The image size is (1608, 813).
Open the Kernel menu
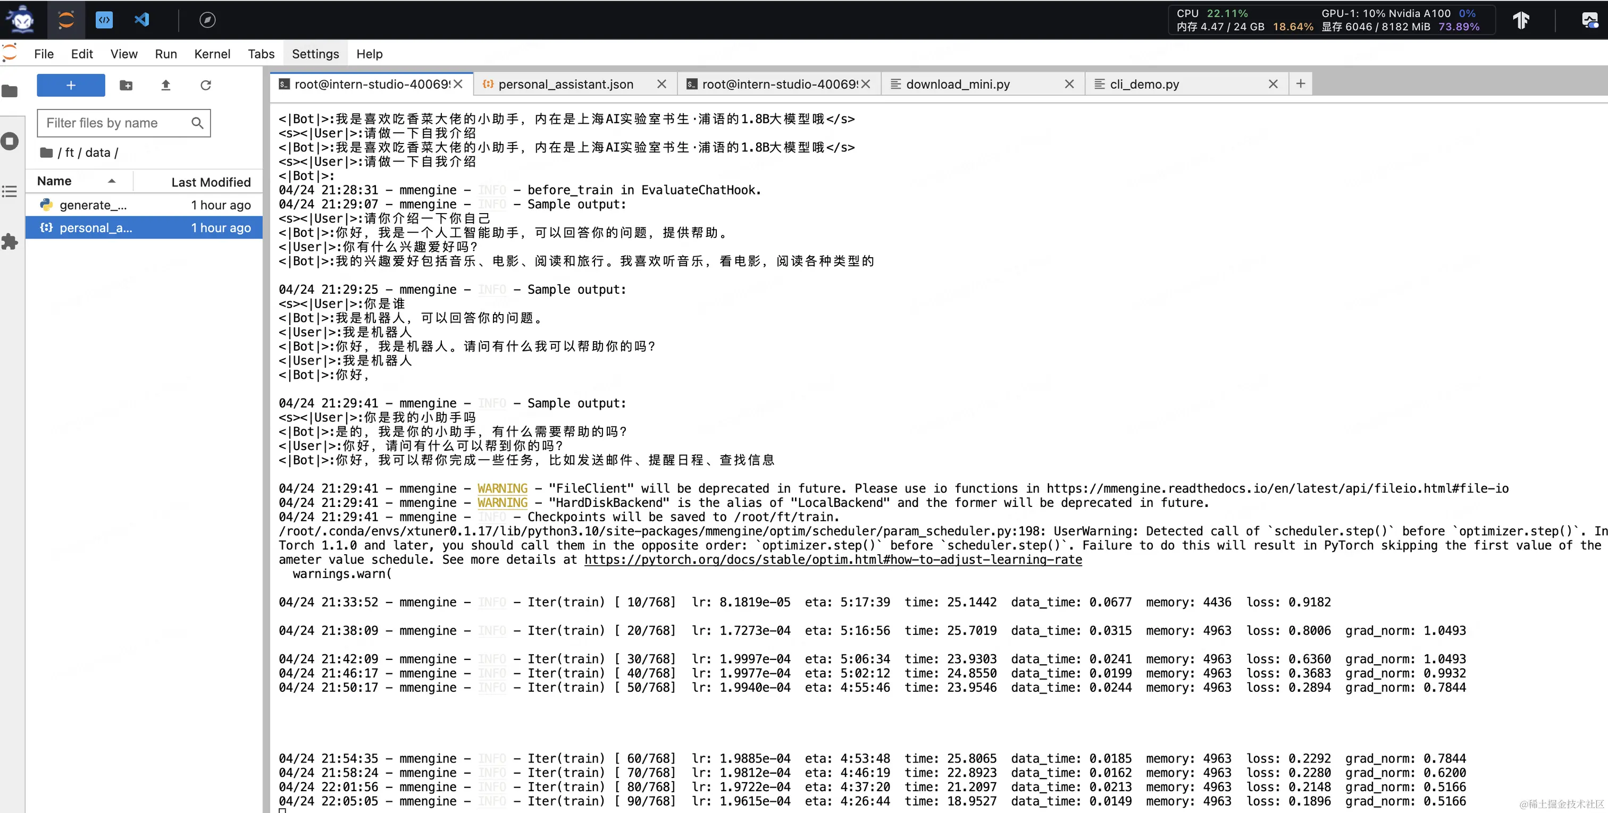tap(212, 54)
